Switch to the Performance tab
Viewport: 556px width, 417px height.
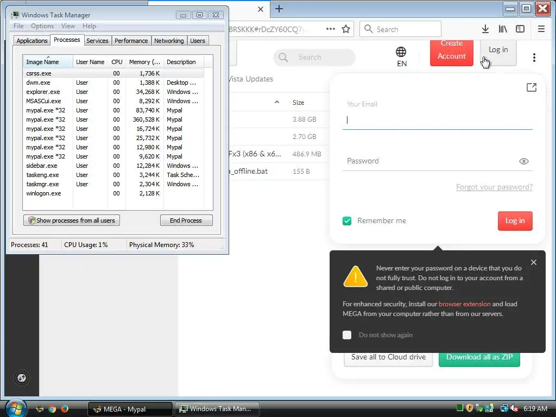coord(131,41)
